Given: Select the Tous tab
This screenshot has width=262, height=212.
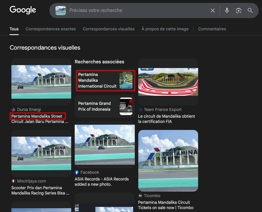Looking at the screenshot, I should coord(14,29).
